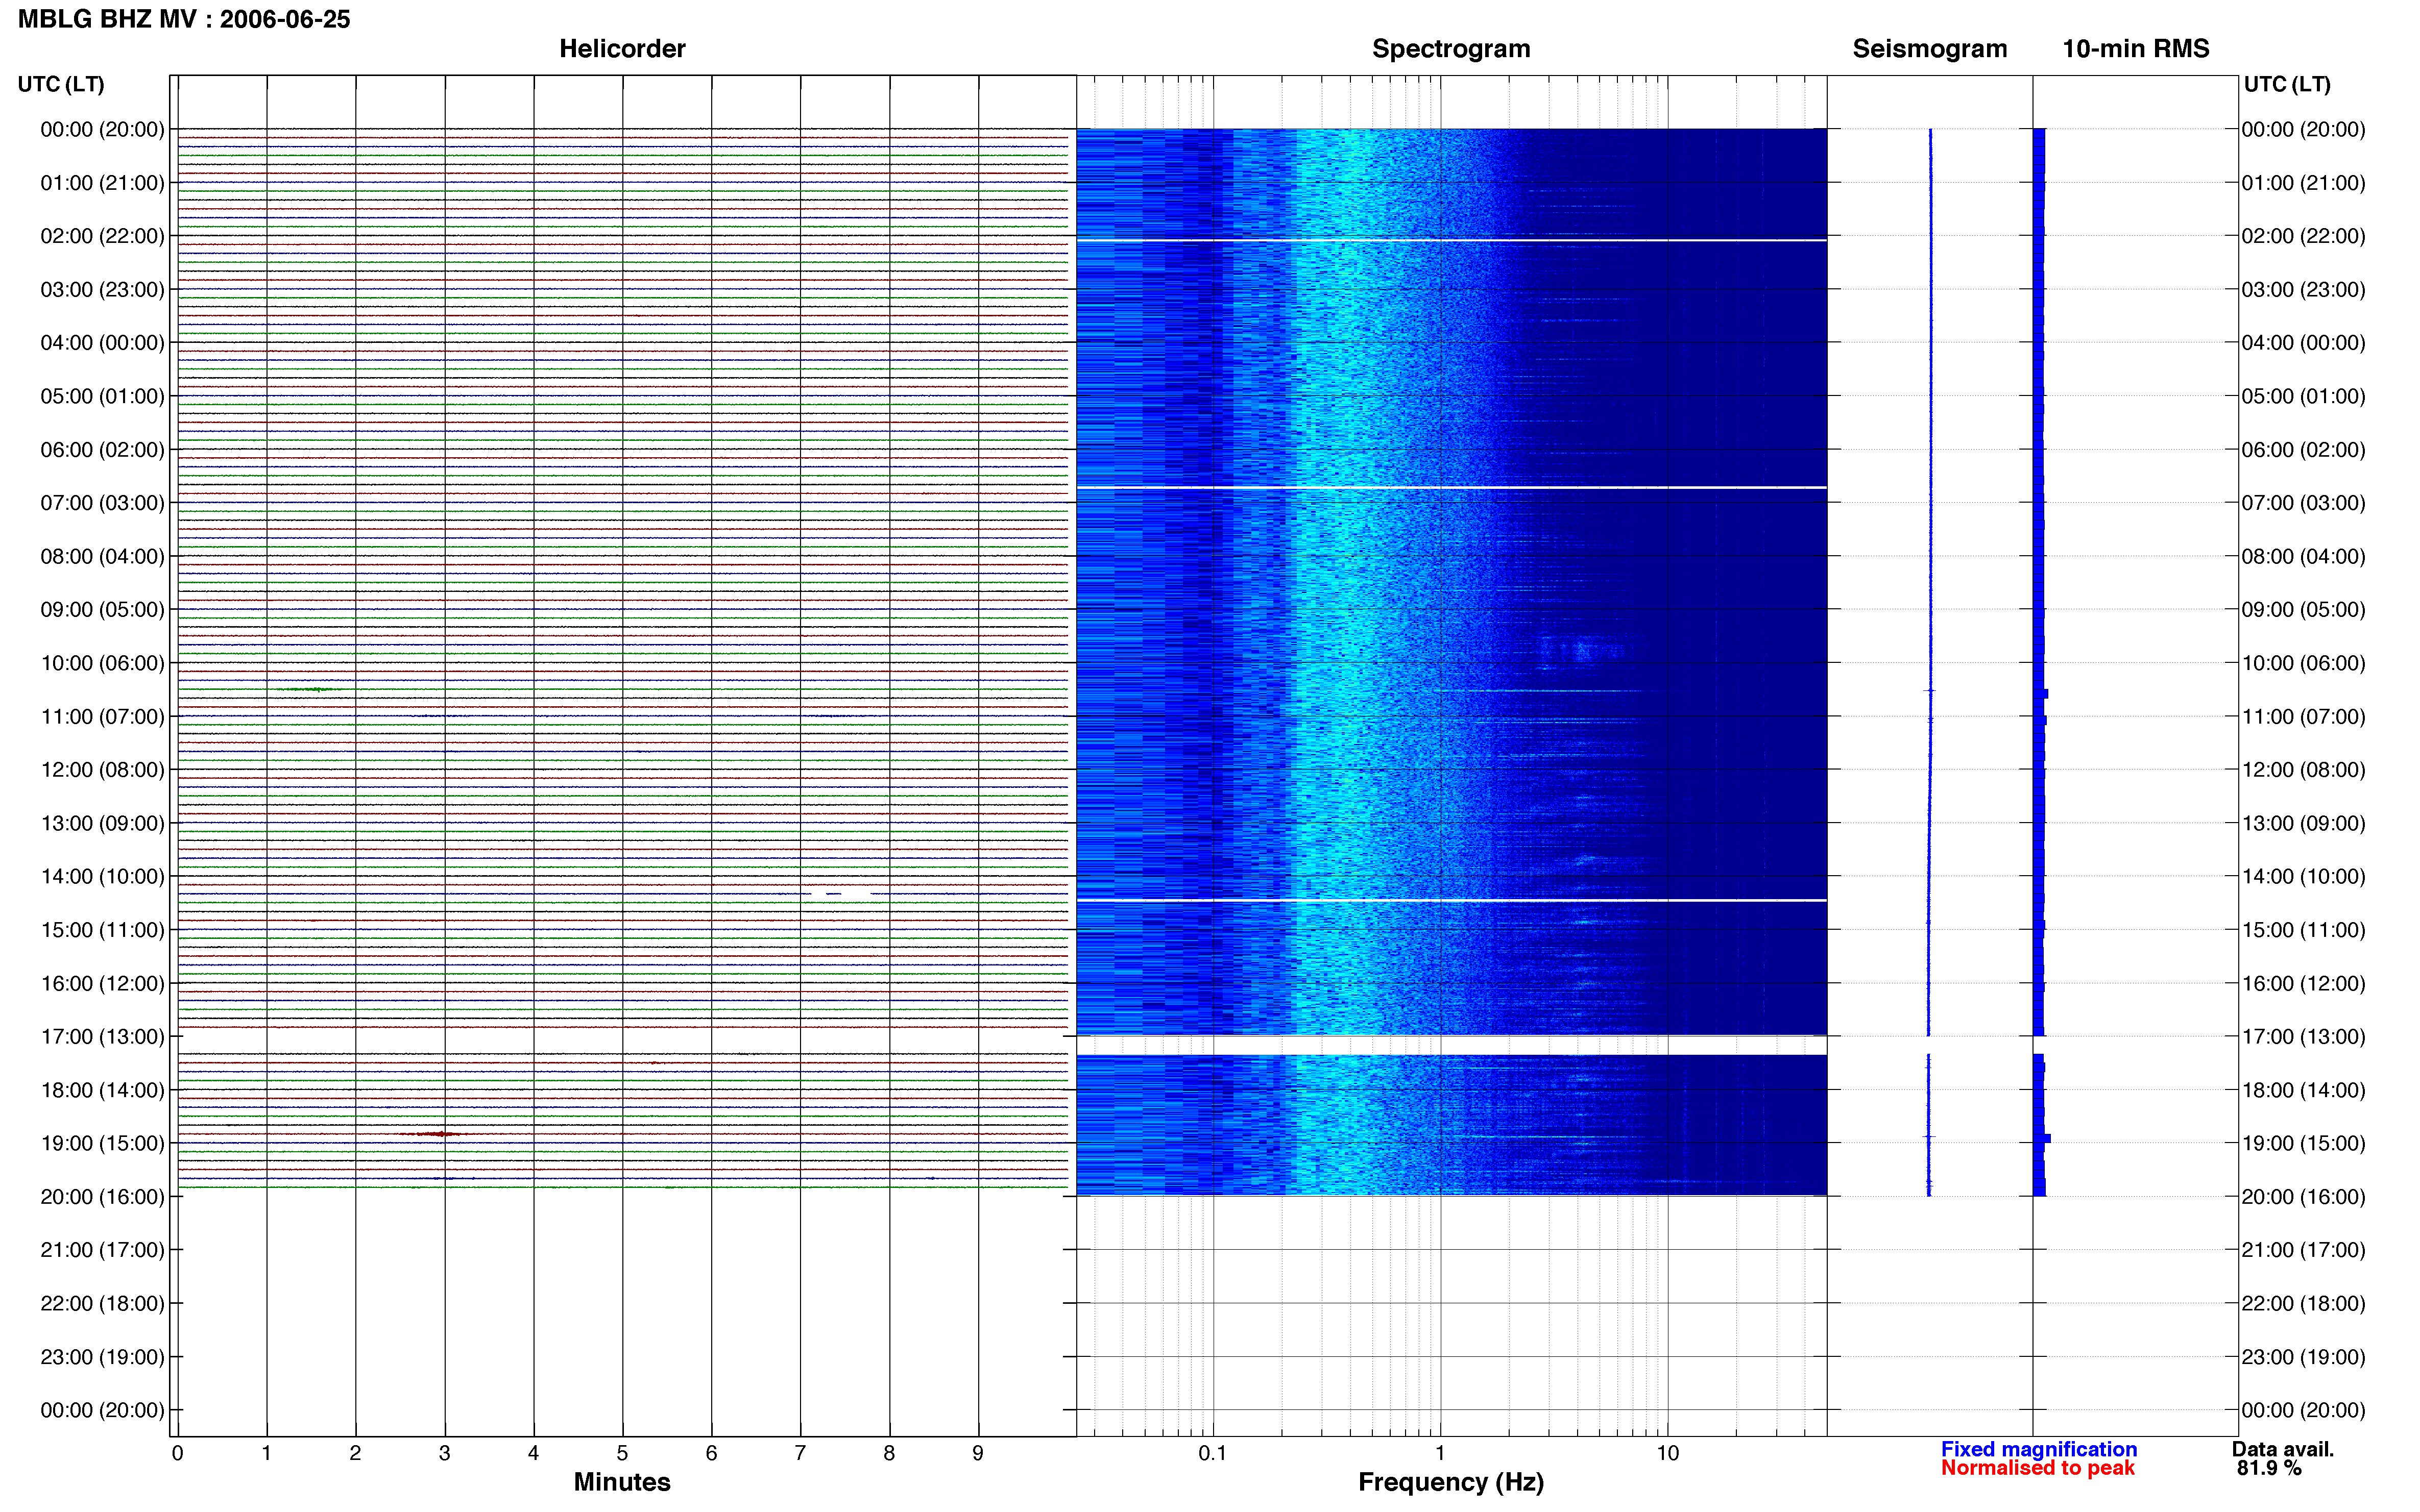Viewport: 2420px width, 1512px height.
Task: Click the left '08:00 (04:00)' time label
Action: click(102, 556)
